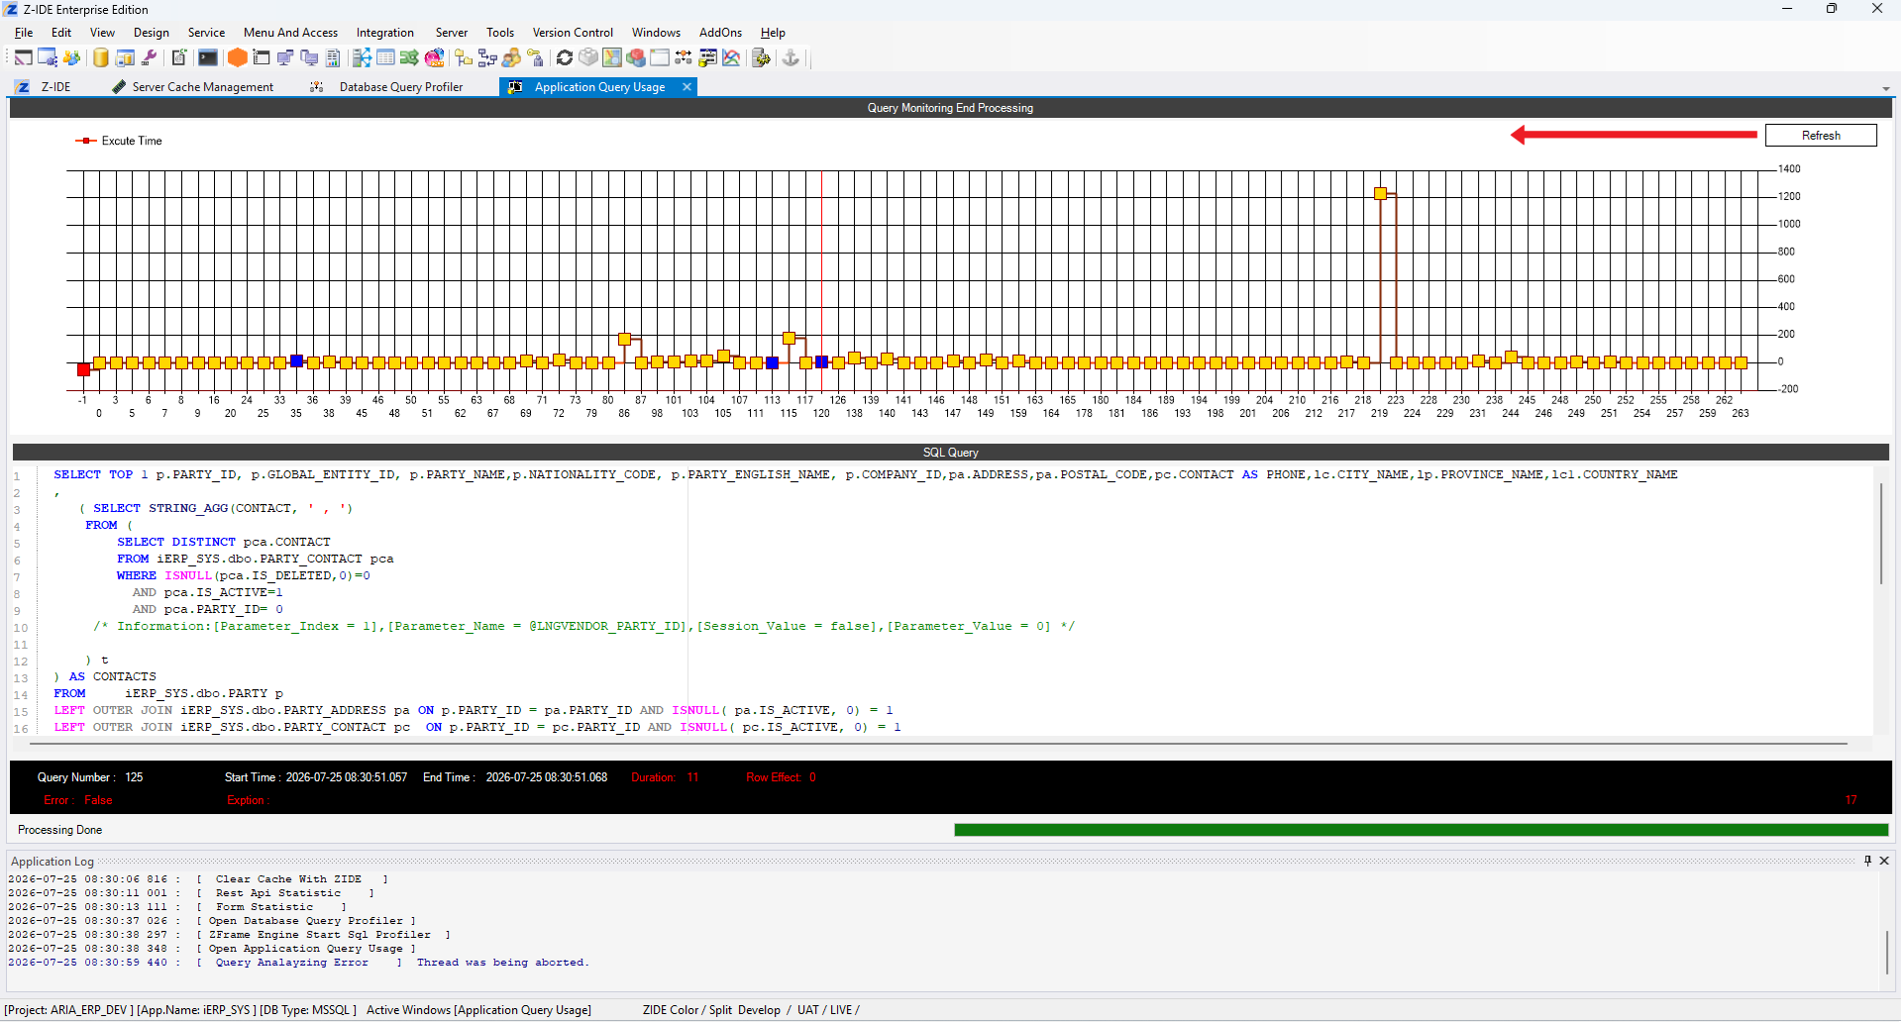This screenshot has width=1901, height=1022.
Task: Close the Application Query Usage tab
Action: pyautogui.click(x=686, y=87)
